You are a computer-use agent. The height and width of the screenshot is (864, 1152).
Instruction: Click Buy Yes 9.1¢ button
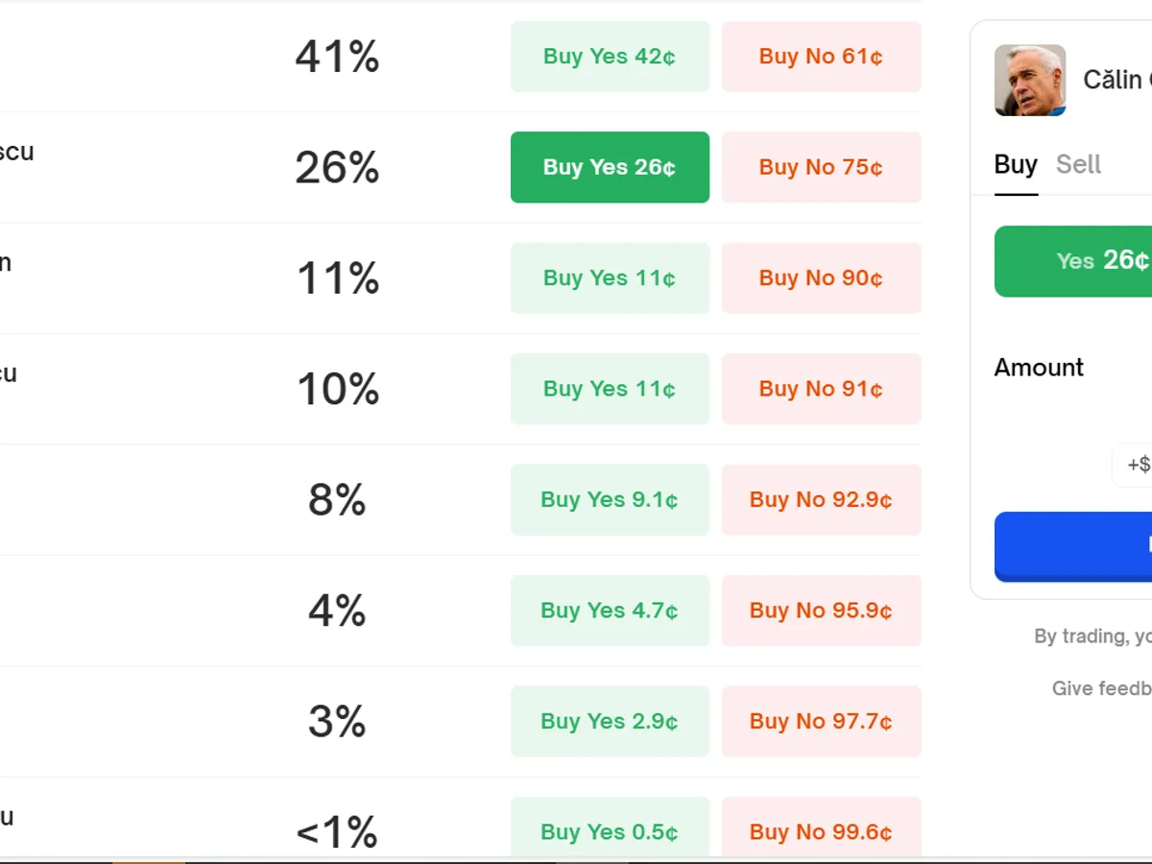point(610,500)
